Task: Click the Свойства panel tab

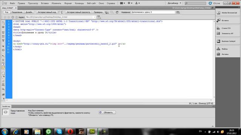Action: [x=6, y=106]
